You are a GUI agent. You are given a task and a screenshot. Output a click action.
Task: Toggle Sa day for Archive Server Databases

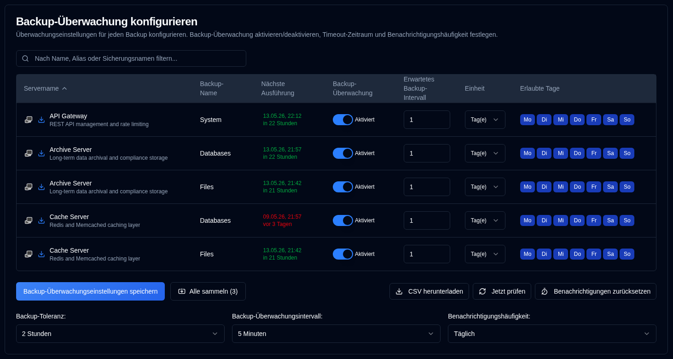click(x=610, y=153)
